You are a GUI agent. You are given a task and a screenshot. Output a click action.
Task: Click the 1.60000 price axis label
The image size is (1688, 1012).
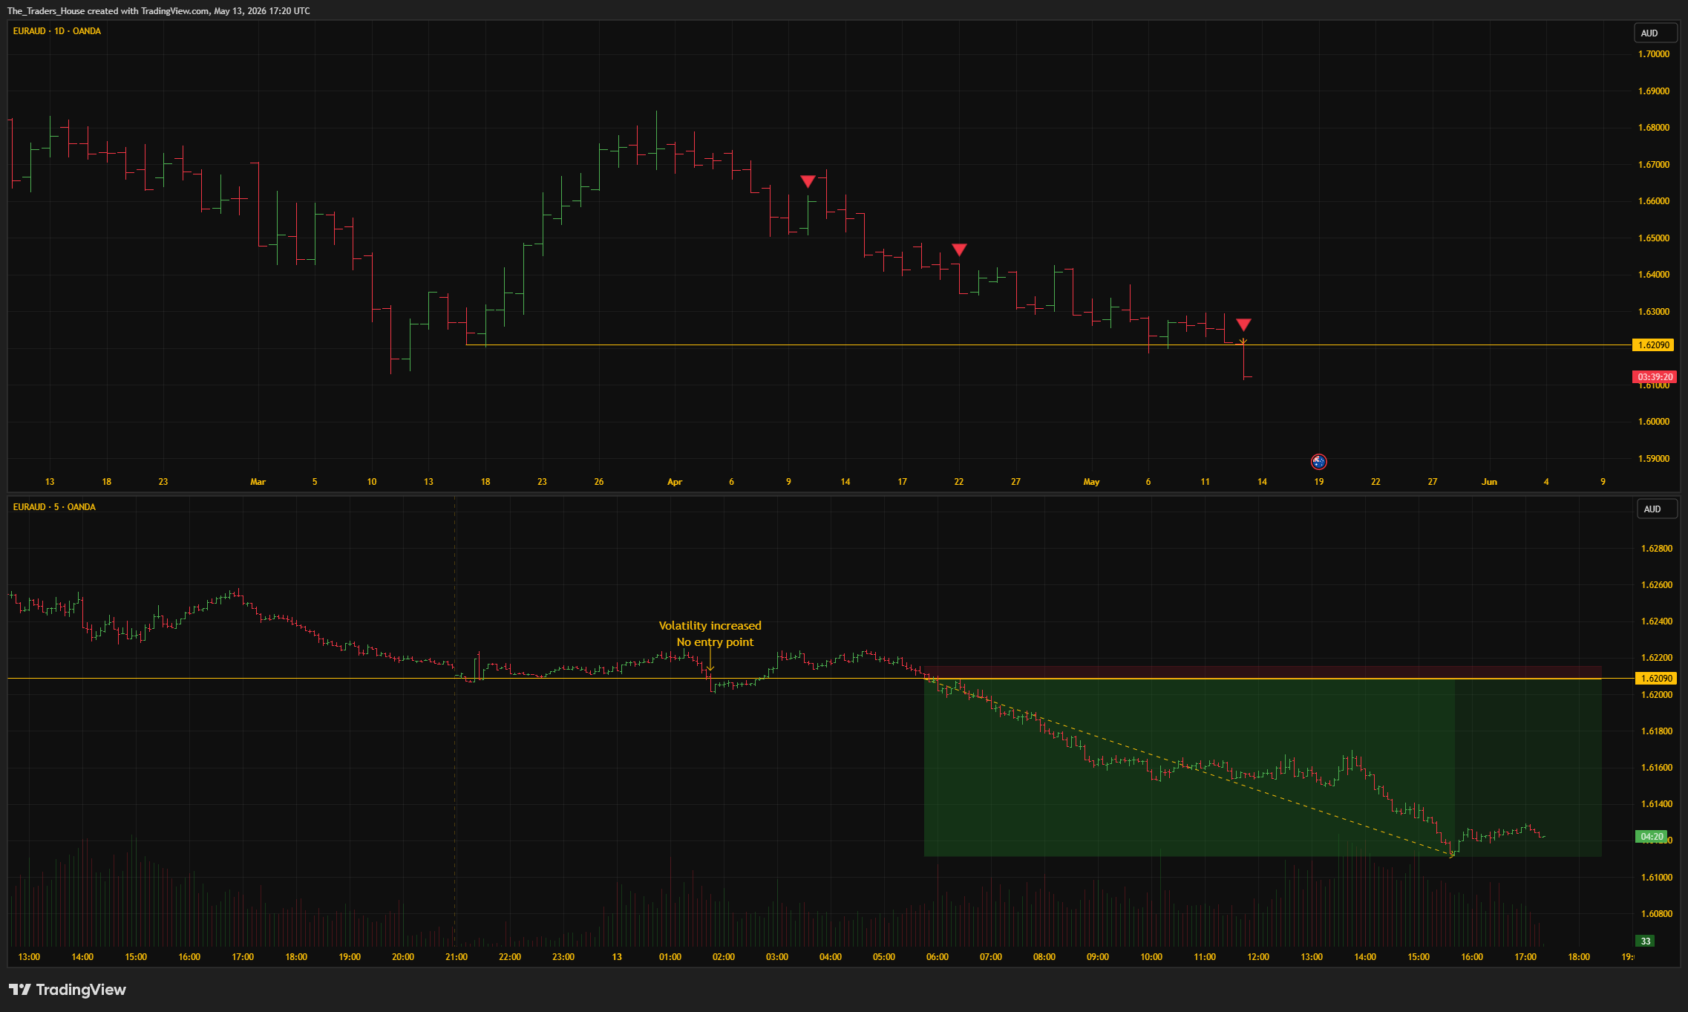click(1654, 422)
